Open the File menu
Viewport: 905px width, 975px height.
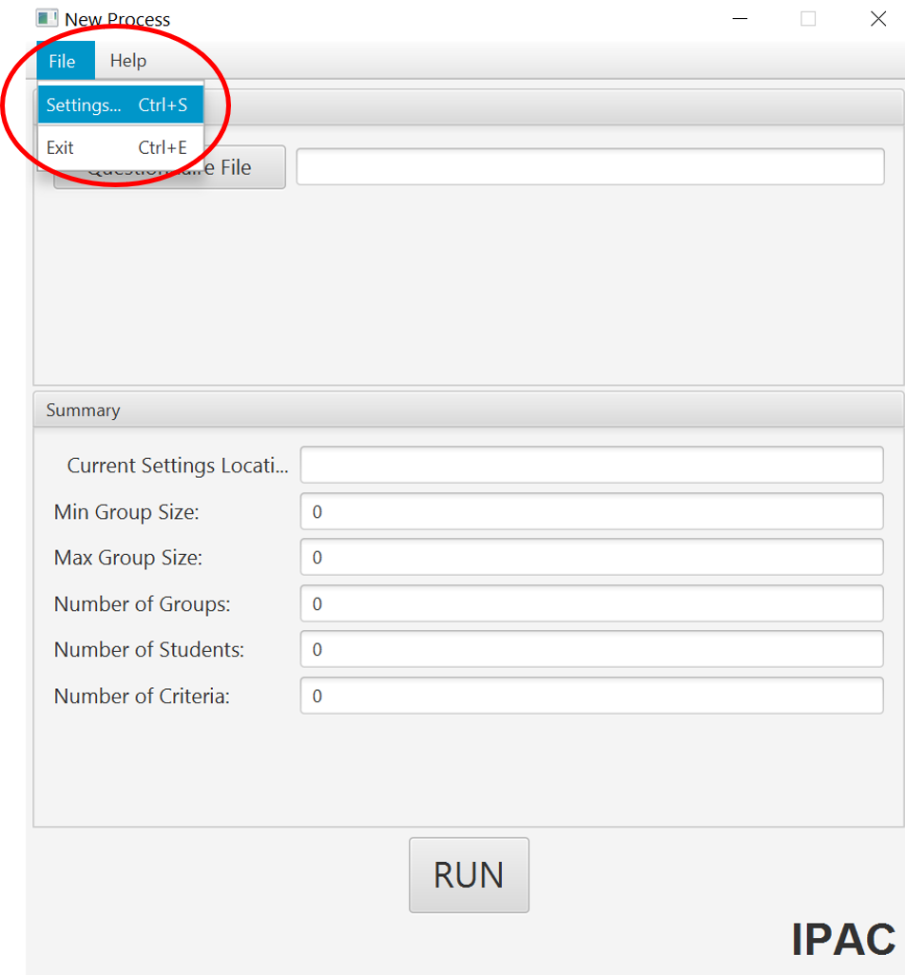pyautogui.click(x=64, y=60)
